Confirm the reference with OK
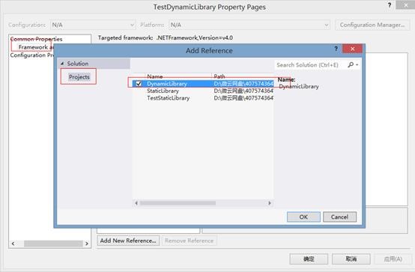The width and height of the screenshot is (415, 272). click(303, 217)
